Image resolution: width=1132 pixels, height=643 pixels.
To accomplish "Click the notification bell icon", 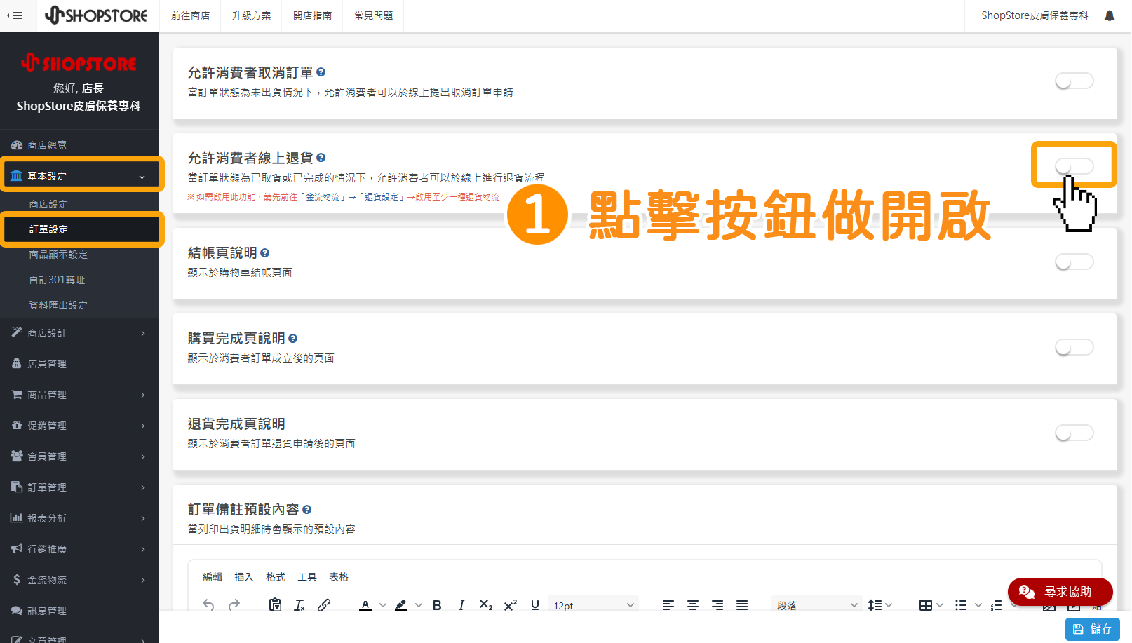I will [x=1108, y=15].
